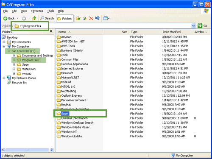Image resolution: width=212 pixels, height=159 pixels.
Task: Open the Edit menu
Action: point(14,11)
